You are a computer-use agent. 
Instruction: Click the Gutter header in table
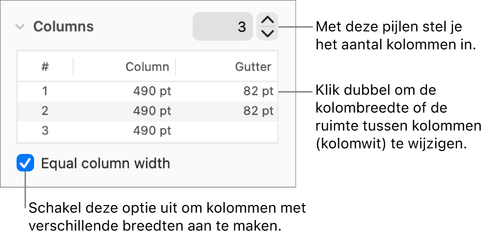pos(253,67)
